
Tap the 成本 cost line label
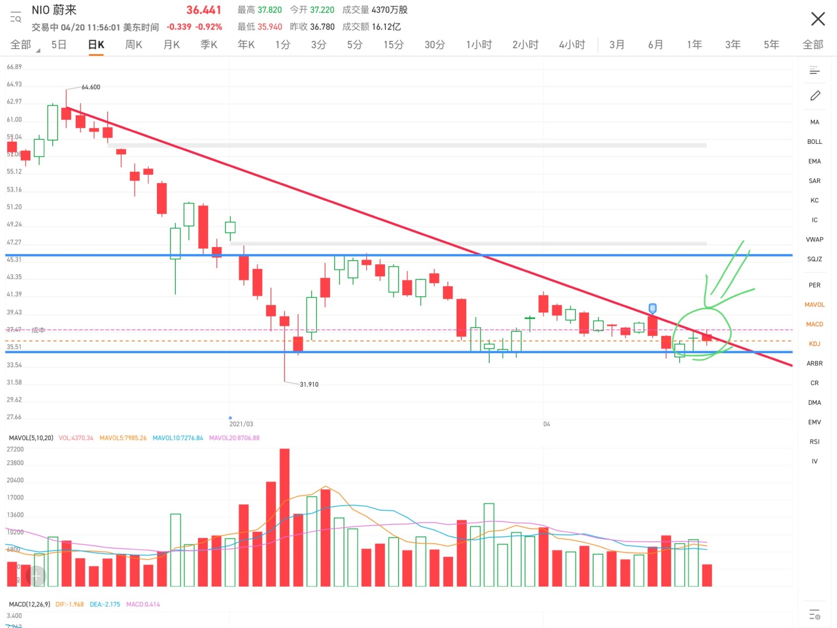click(38, 330)
